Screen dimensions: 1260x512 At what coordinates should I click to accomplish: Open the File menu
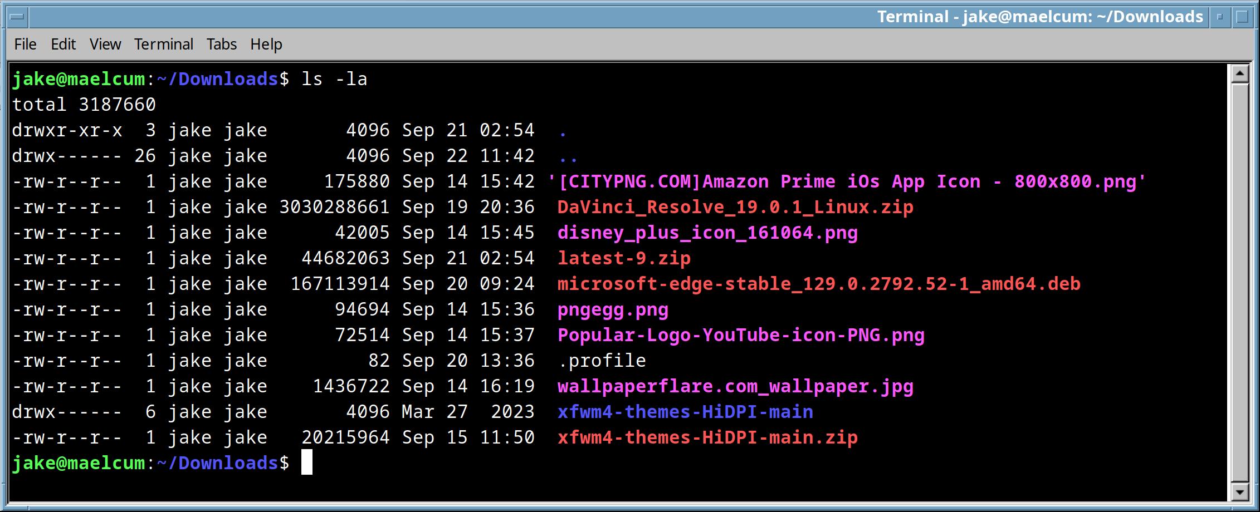tap(25, 44)
